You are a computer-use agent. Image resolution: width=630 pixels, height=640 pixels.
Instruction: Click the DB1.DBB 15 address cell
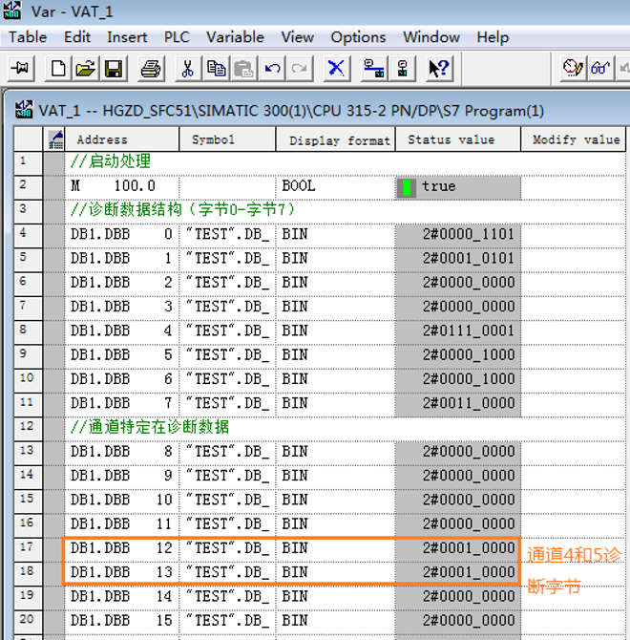click(121, 621)
